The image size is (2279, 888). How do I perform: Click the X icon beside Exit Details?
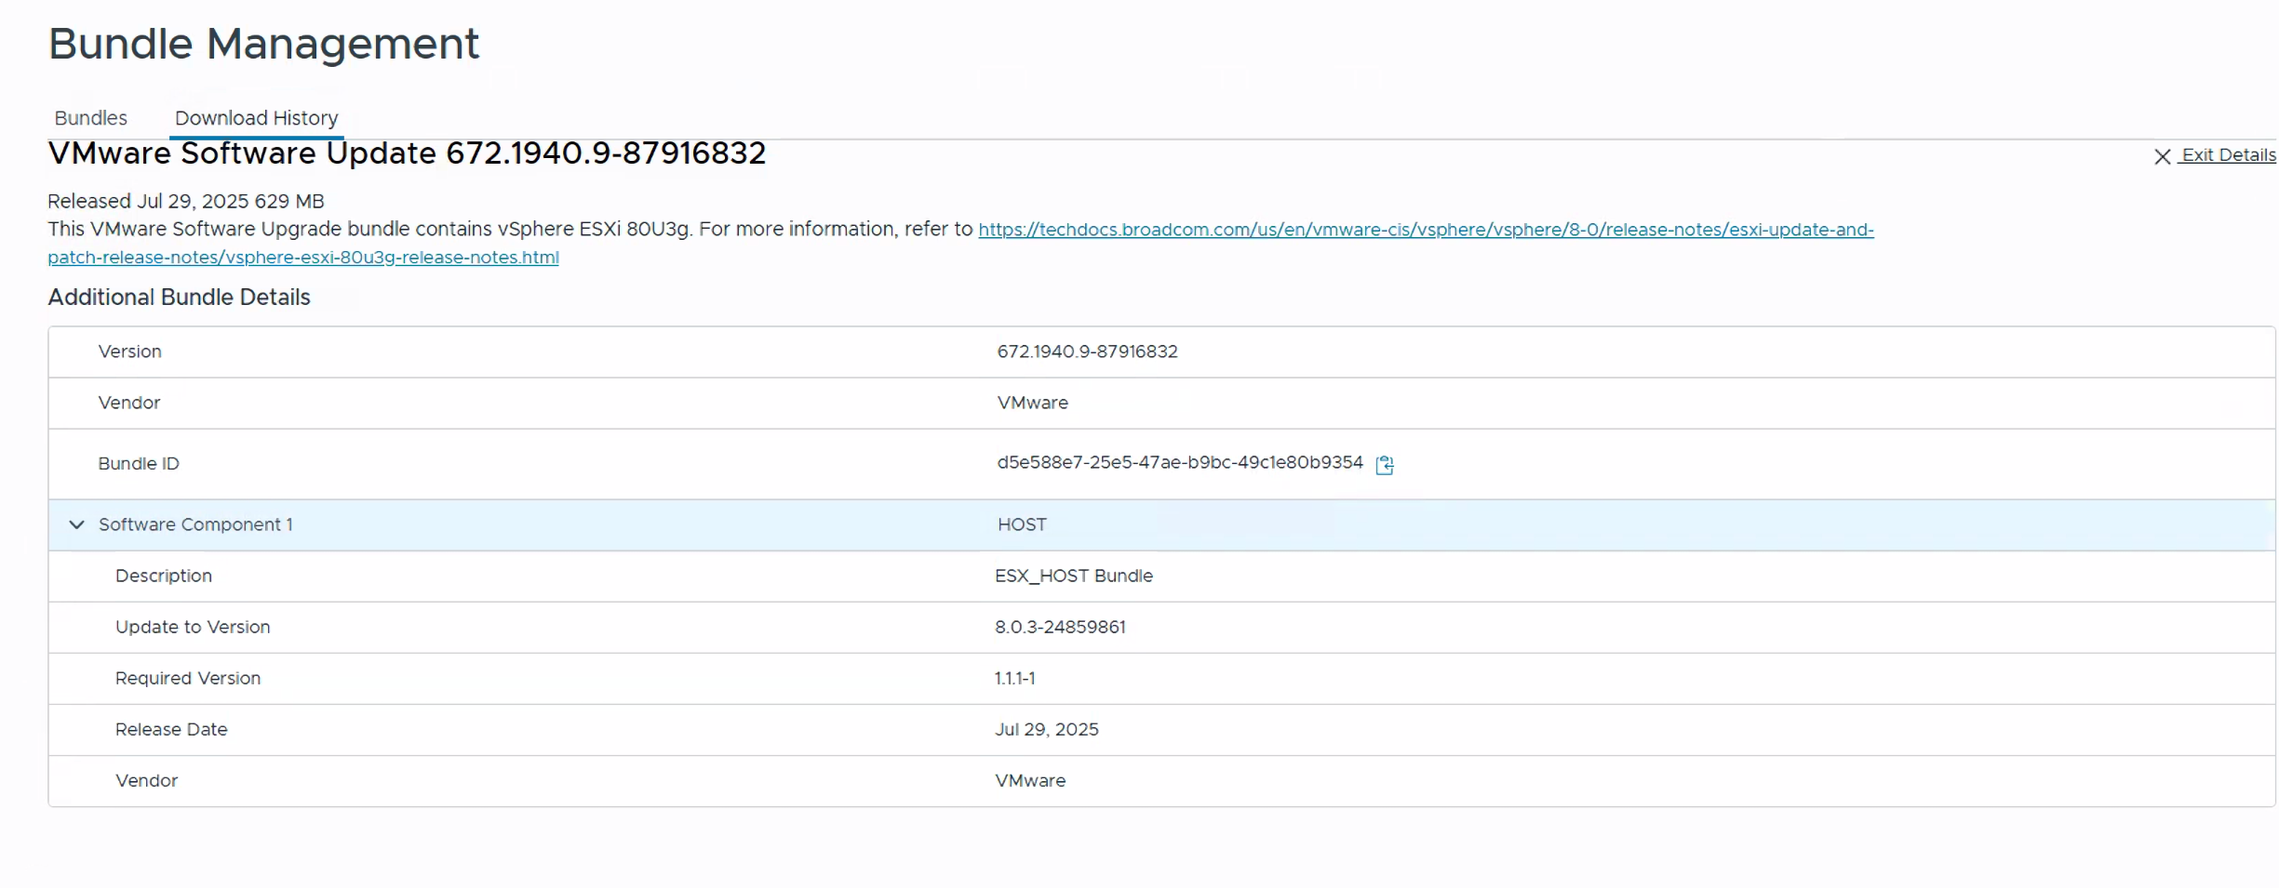2162,156
